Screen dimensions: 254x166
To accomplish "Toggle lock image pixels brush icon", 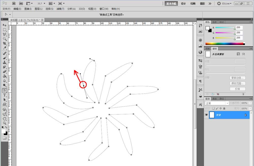I will pyautogui.click(x=217, y=108).
